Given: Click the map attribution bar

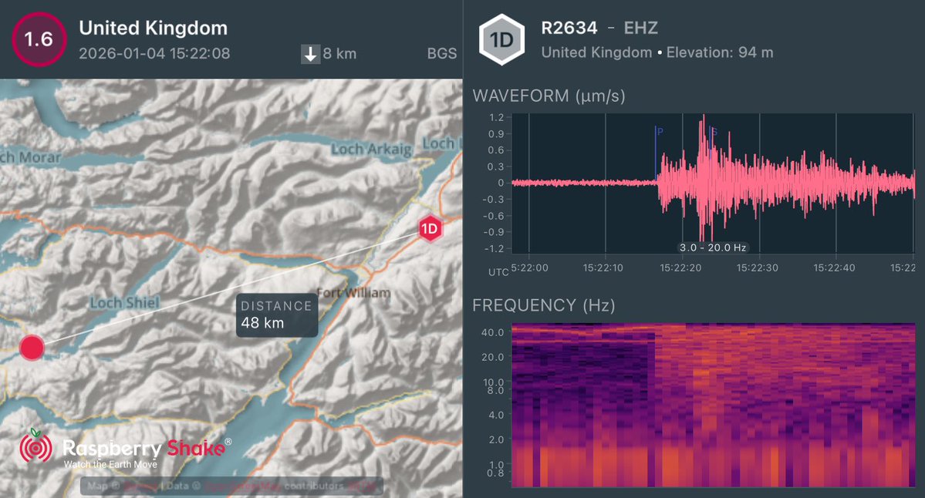Looking at the screenshot, I should [x=232, y=486].
